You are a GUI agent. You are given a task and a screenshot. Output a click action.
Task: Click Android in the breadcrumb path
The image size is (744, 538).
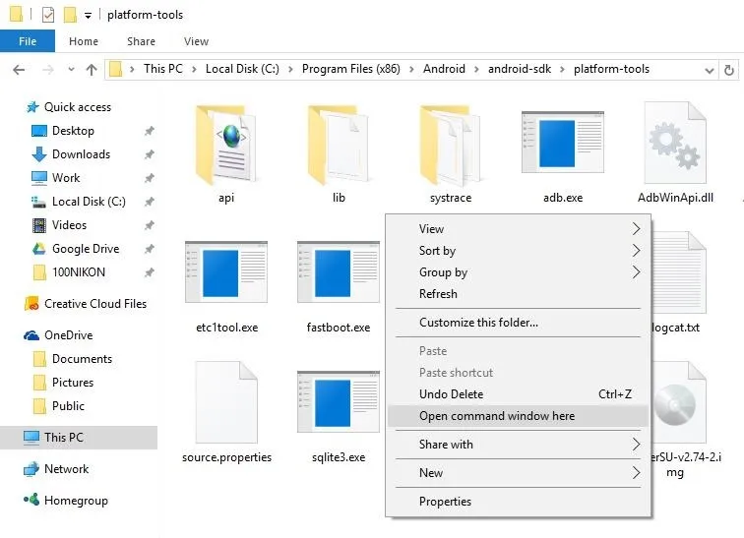[x=444, y=69]
